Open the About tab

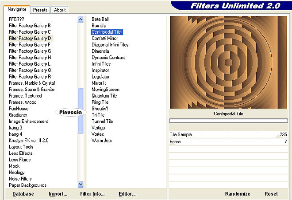click(x=60, y=10)
